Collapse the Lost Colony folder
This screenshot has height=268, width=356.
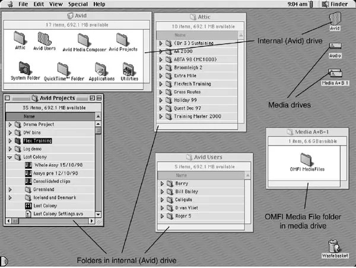pos(10,157)
